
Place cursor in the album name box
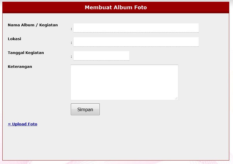pos(136,28)
